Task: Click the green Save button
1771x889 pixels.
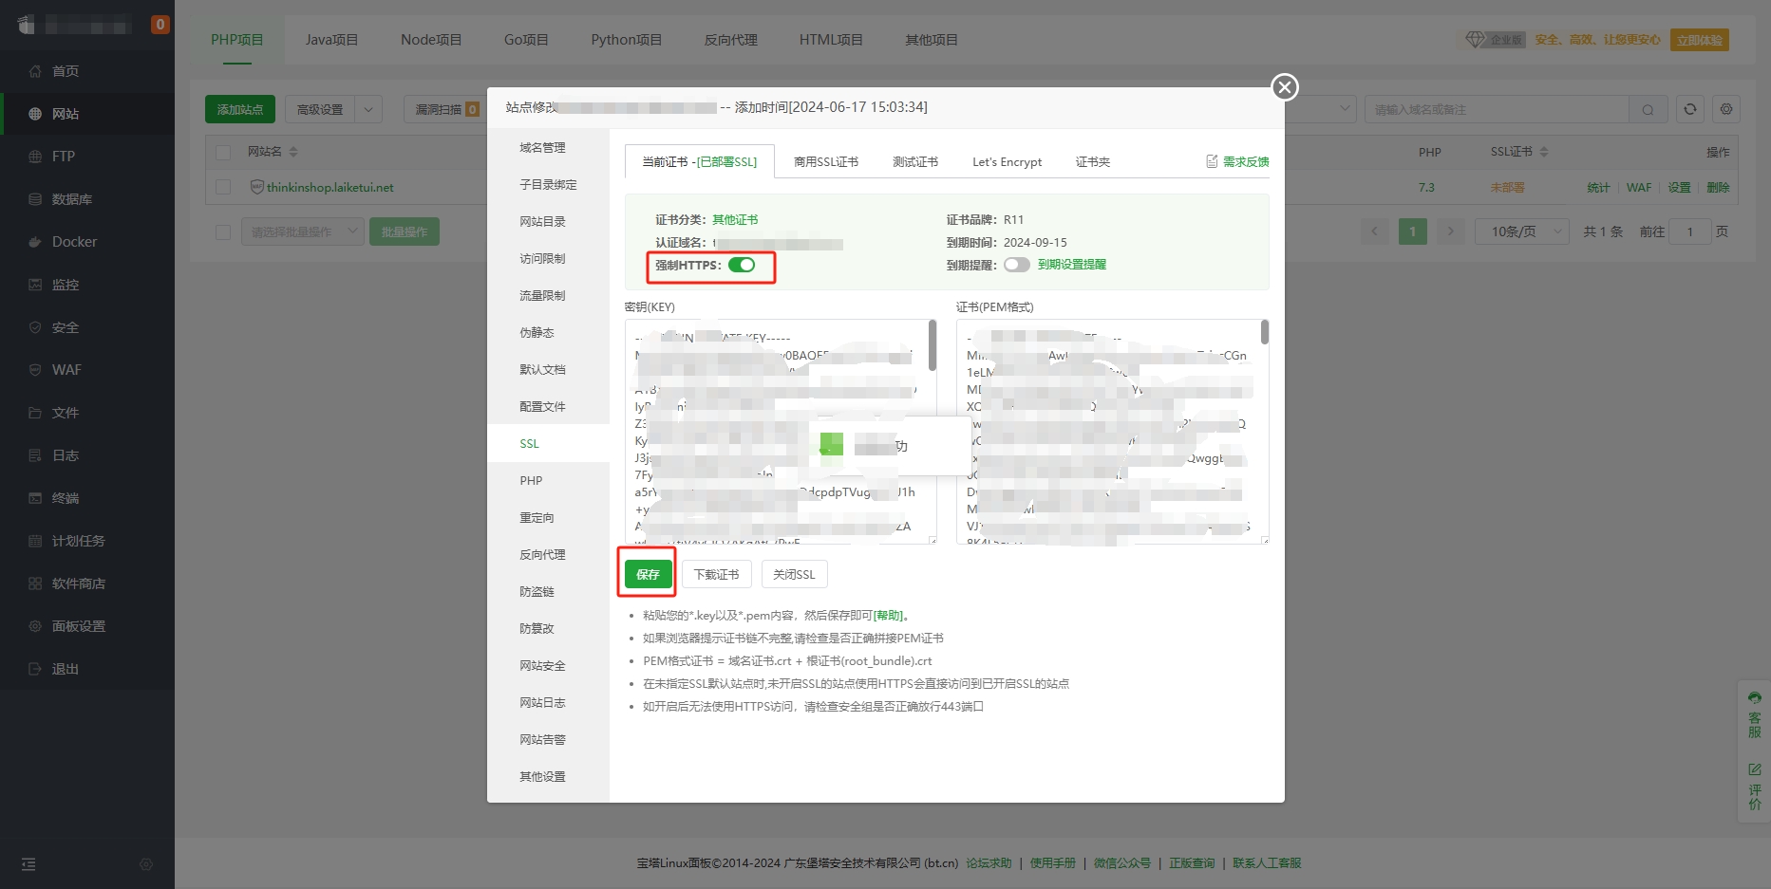Action: pos(648,574)
